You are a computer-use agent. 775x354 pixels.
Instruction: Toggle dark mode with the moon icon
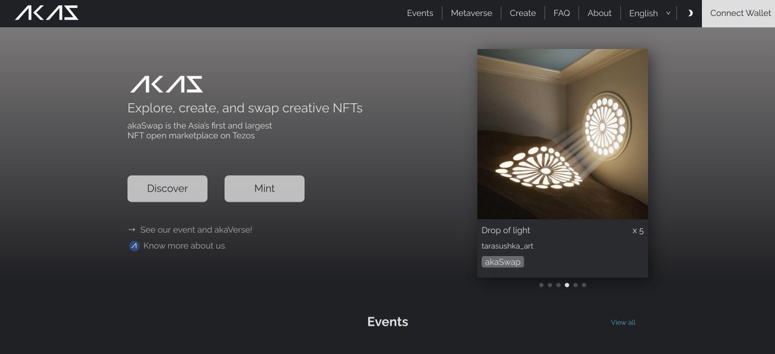pyautogui.click(x=690, y=13)
